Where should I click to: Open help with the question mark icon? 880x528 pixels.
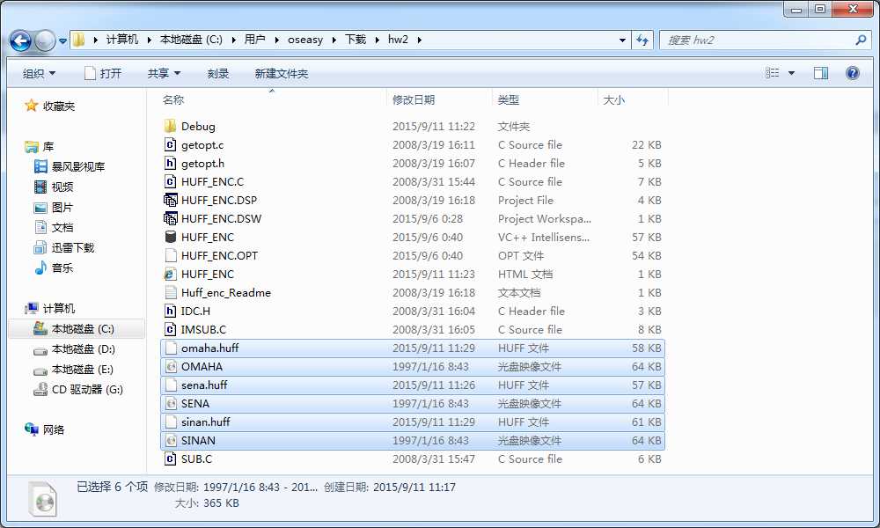coord(852,73)
